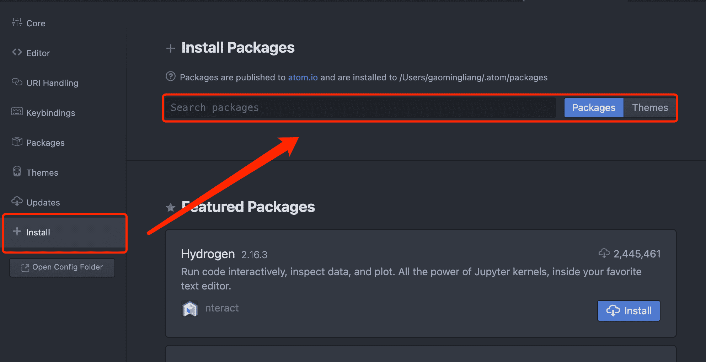The image size is (706, 362).
Task: Click the Core settings sliders icon
Action: pyautogui.click(x=17, y=22)
